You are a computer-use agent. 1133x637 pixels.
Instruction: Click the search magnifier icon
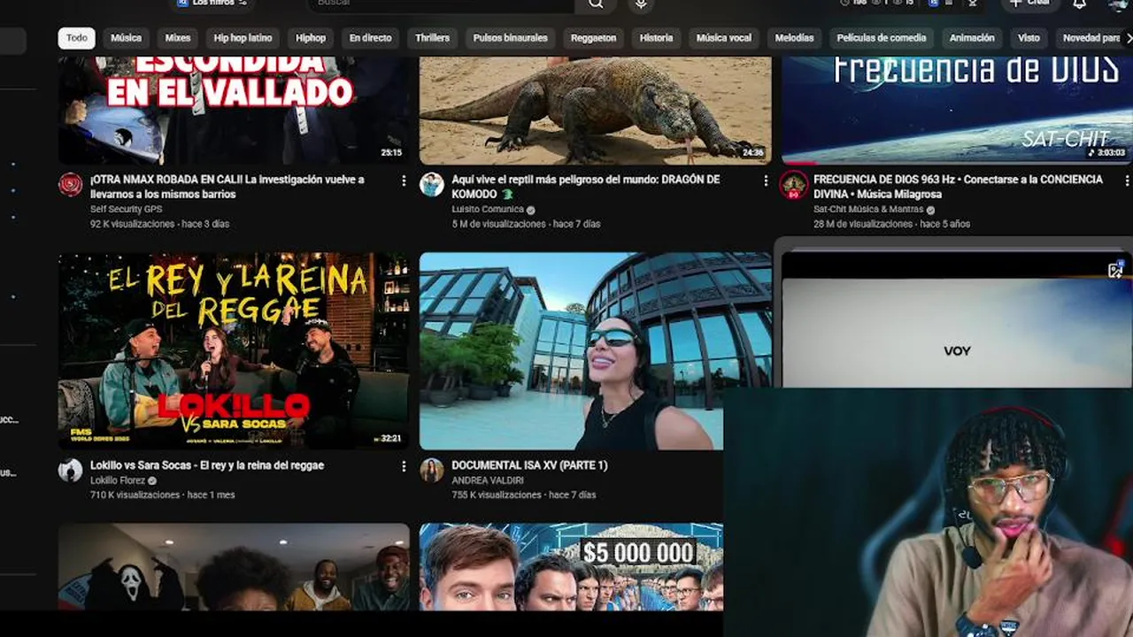coord(596,4)
